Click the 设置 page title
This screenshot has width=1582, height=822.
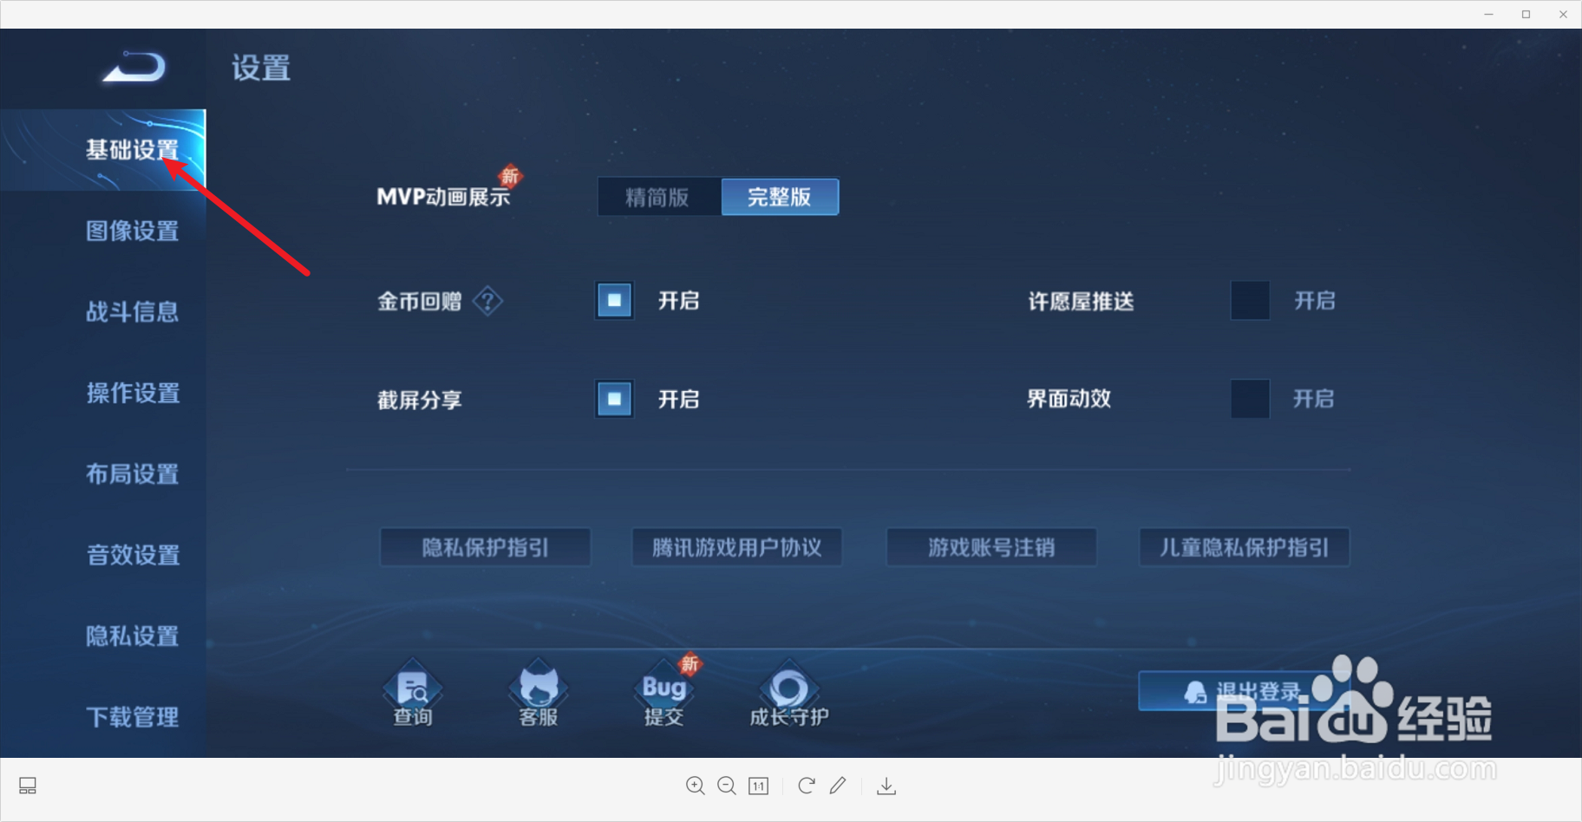pos(261,68)
